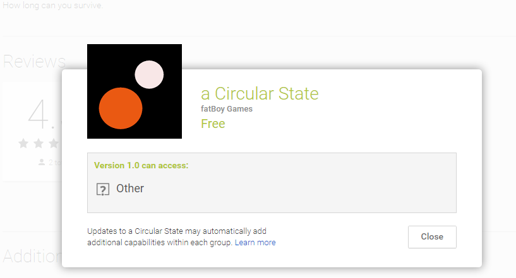The image size is (516, 278).
Task: Click the Additional section heading
Action: coord(32,256)
